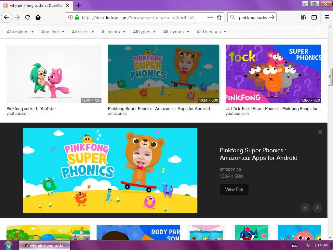
Task: Show site information icon in address bar
Action: tap(71, 18)
